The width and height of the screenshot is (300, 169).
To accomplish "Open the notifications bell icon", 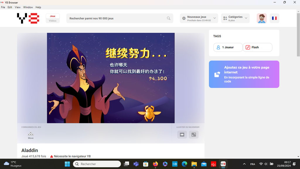I will [x=294, y=164].
